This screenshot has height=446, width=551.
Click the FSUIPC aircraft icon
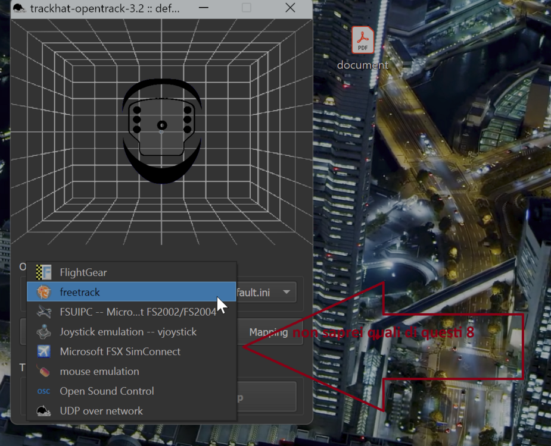point(42,312)
